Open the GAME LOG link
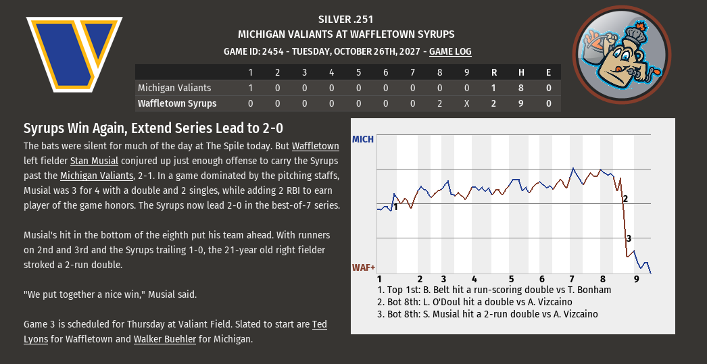The height and width of the screenshot is (364, 707). 450,51
